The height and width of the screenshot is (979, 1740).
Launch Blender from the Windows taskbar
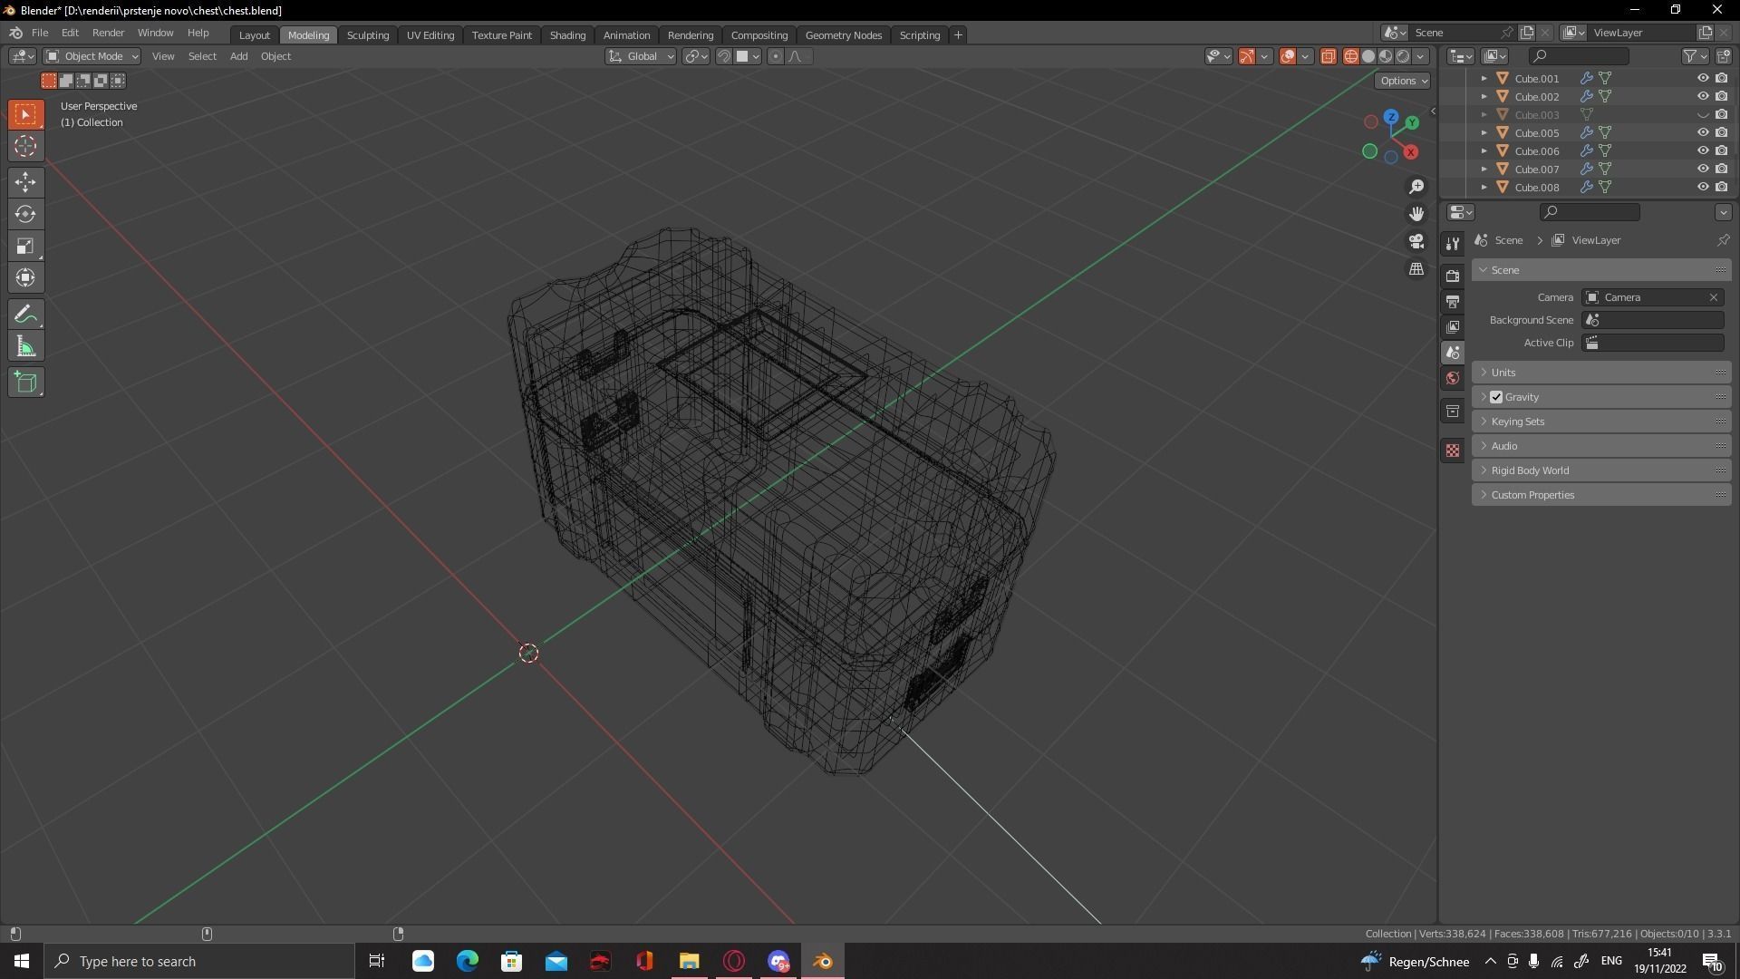pyautogui.click(x=822, y=961)
